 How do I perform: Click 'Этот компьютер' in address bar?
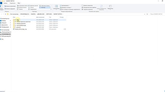(x=14, y=14)
